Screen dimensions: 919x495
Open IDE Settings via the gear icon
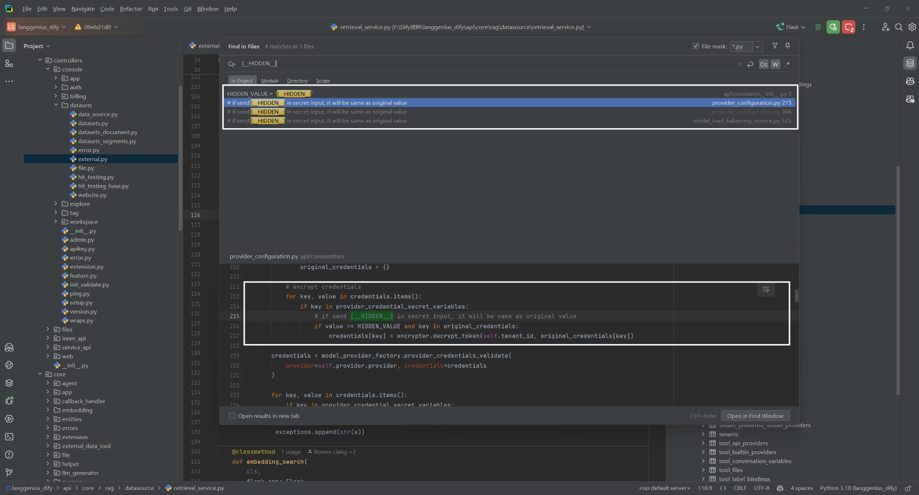click(912, 27)
